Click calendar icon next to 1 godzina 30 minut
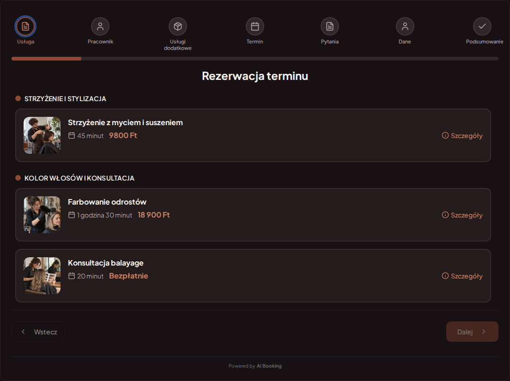Viewport: 510px width, 381px height. coord(72,215)
